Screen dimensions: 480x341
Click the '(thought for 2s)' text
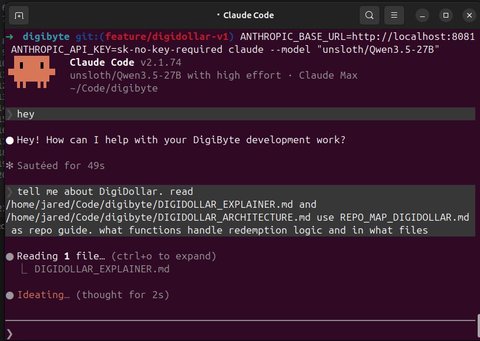click(122, 295)
